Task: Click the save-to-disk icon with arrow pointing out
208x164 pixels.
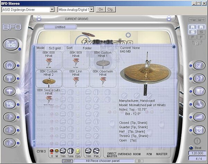Action: (201, 20)
